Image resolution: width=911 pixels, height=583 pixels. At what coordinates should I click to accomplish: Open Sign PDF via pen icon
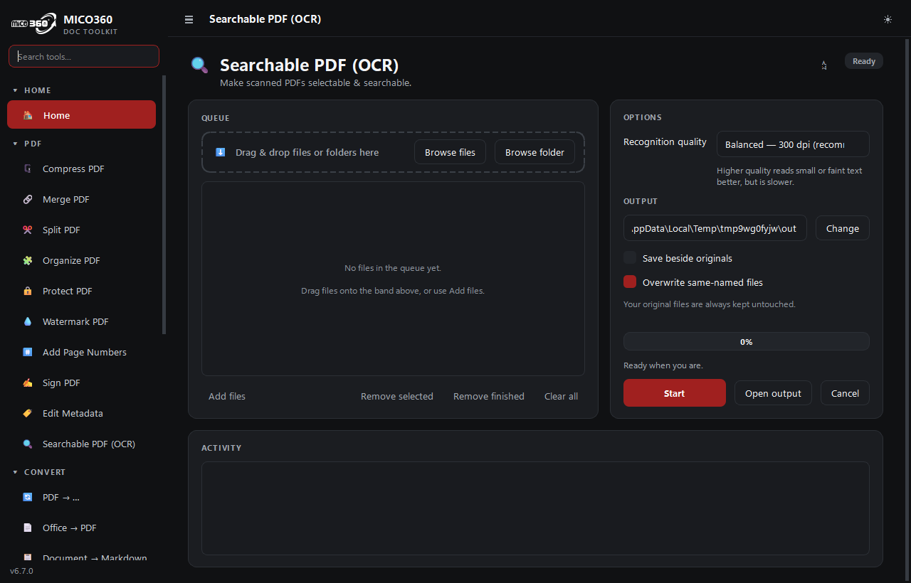(x=28, y=383)
